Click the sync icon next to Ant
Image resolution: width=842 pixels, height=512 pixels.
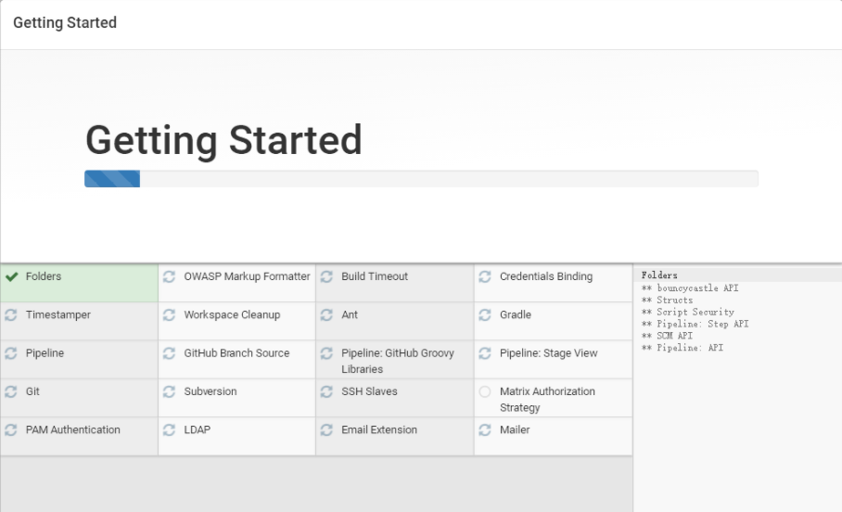tap(326, 314)
